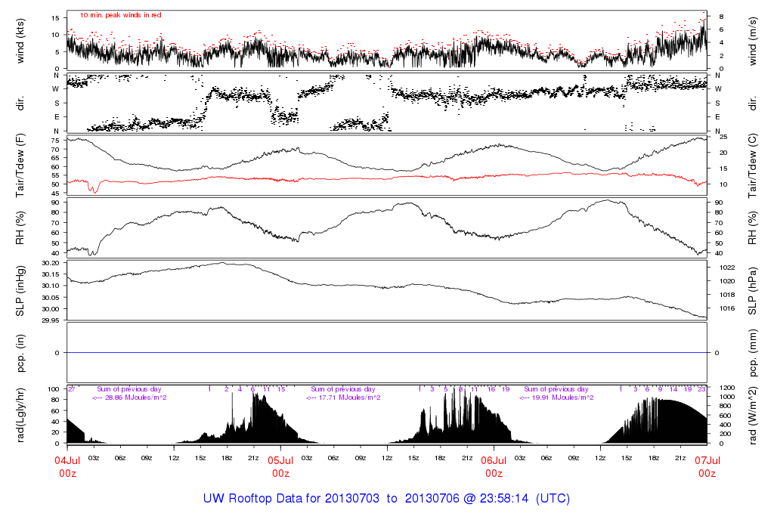Select the '17.71 MJoules/m^2' daily sum
The image size is (774, 529).
click(x=349, y=398)
